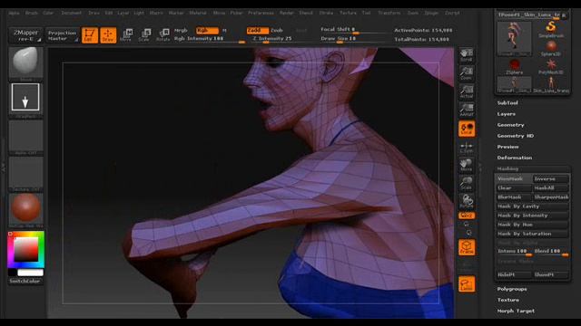
Task: Toggle the Zsub mode button
Action: point(277,30)
